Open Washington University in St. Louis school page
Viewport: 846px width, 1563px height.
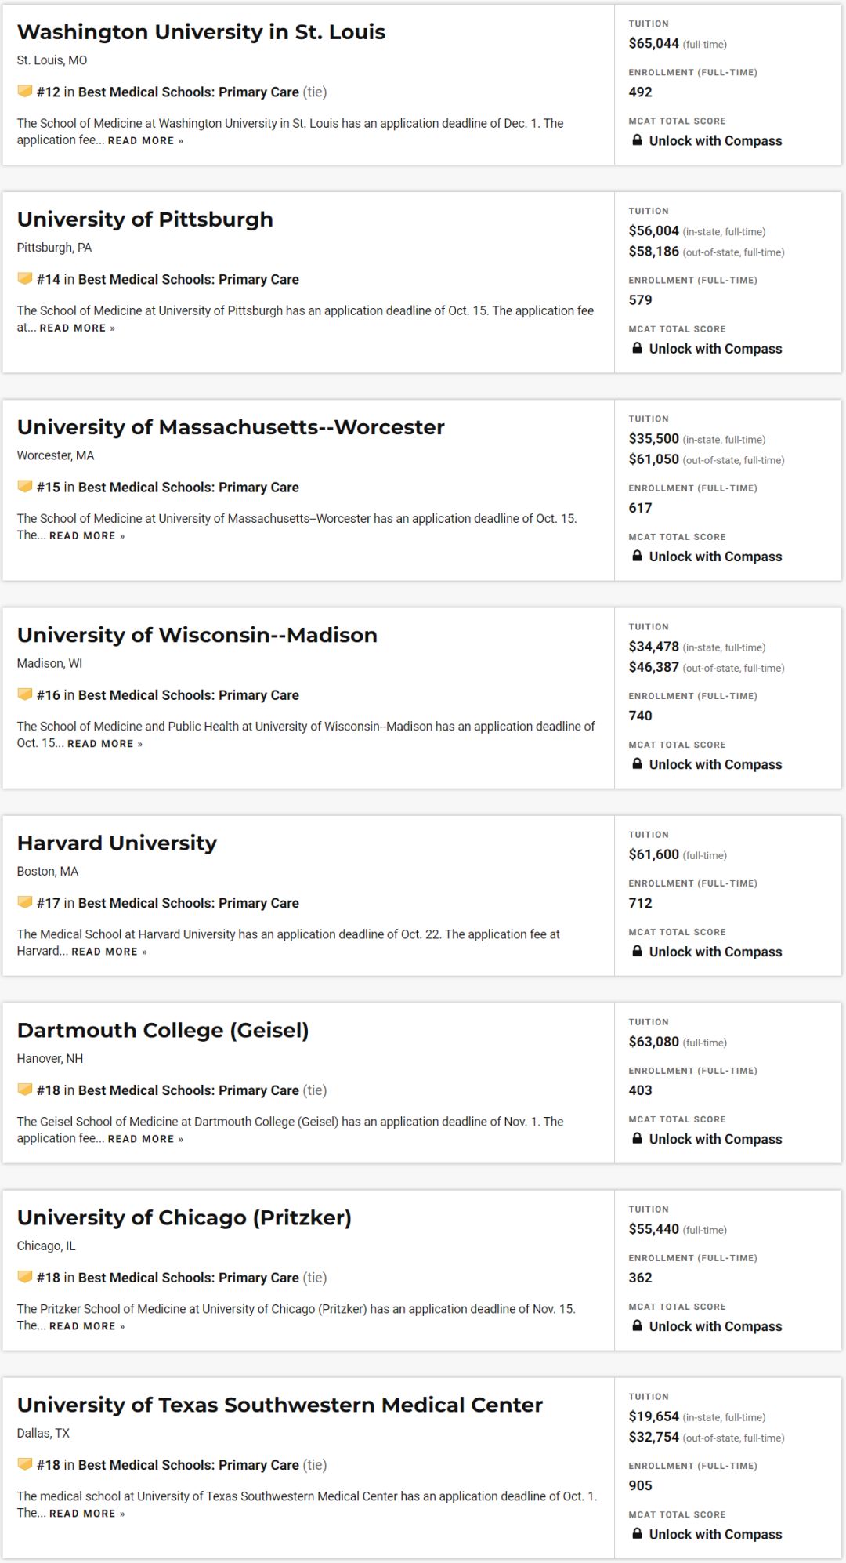[201, 32]
